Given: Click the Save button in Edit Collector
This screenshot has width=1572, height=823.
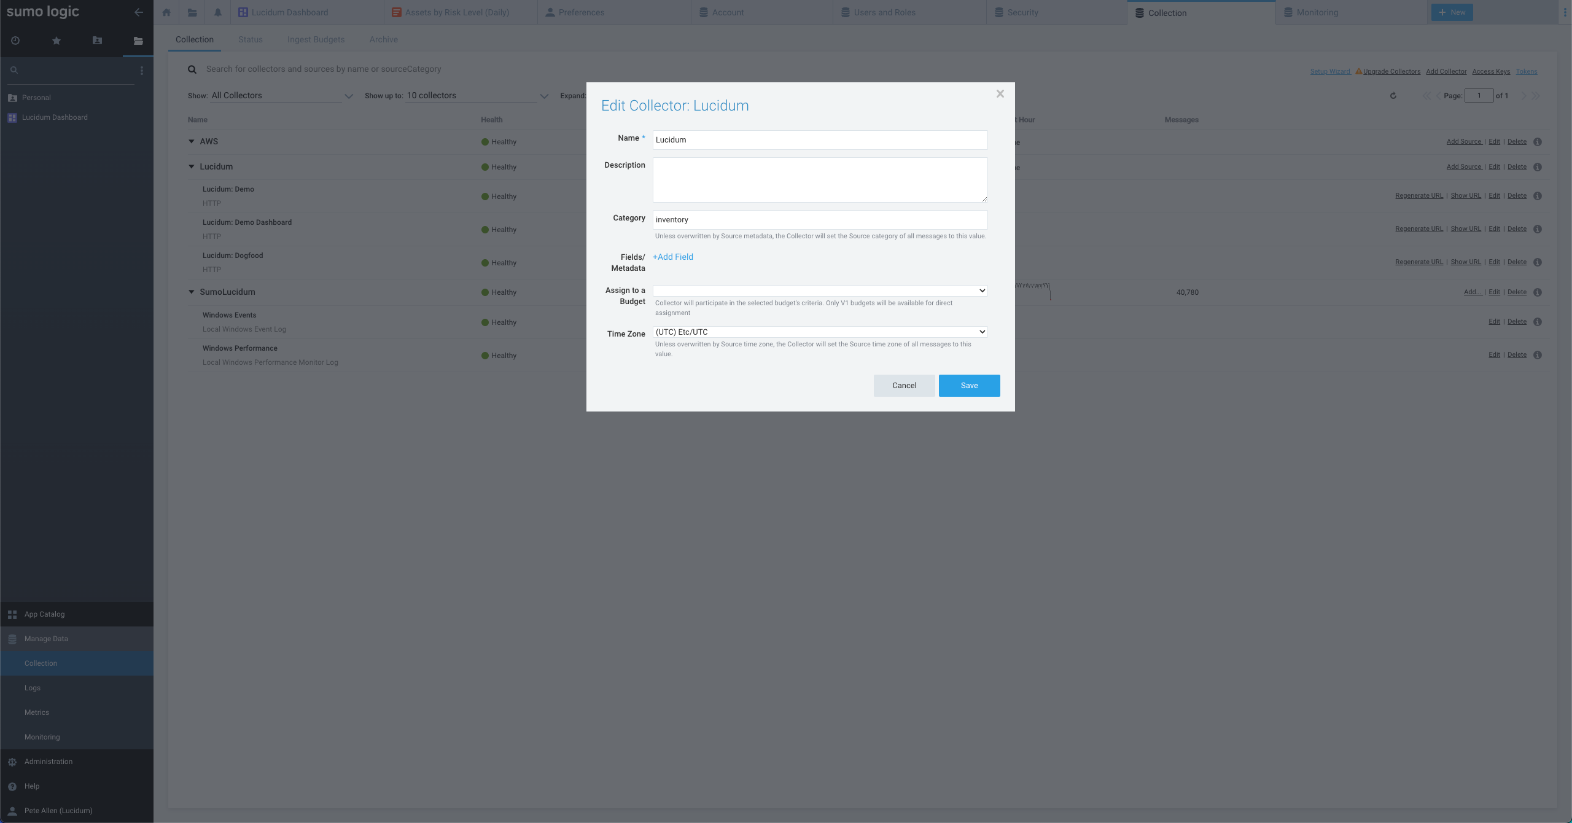Looking at the screenshot, I should point(969,385).
